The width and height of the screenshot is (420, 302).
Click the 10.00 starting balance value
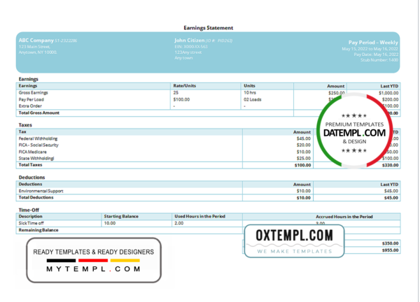pyautogui.click(x=110, y=223)
